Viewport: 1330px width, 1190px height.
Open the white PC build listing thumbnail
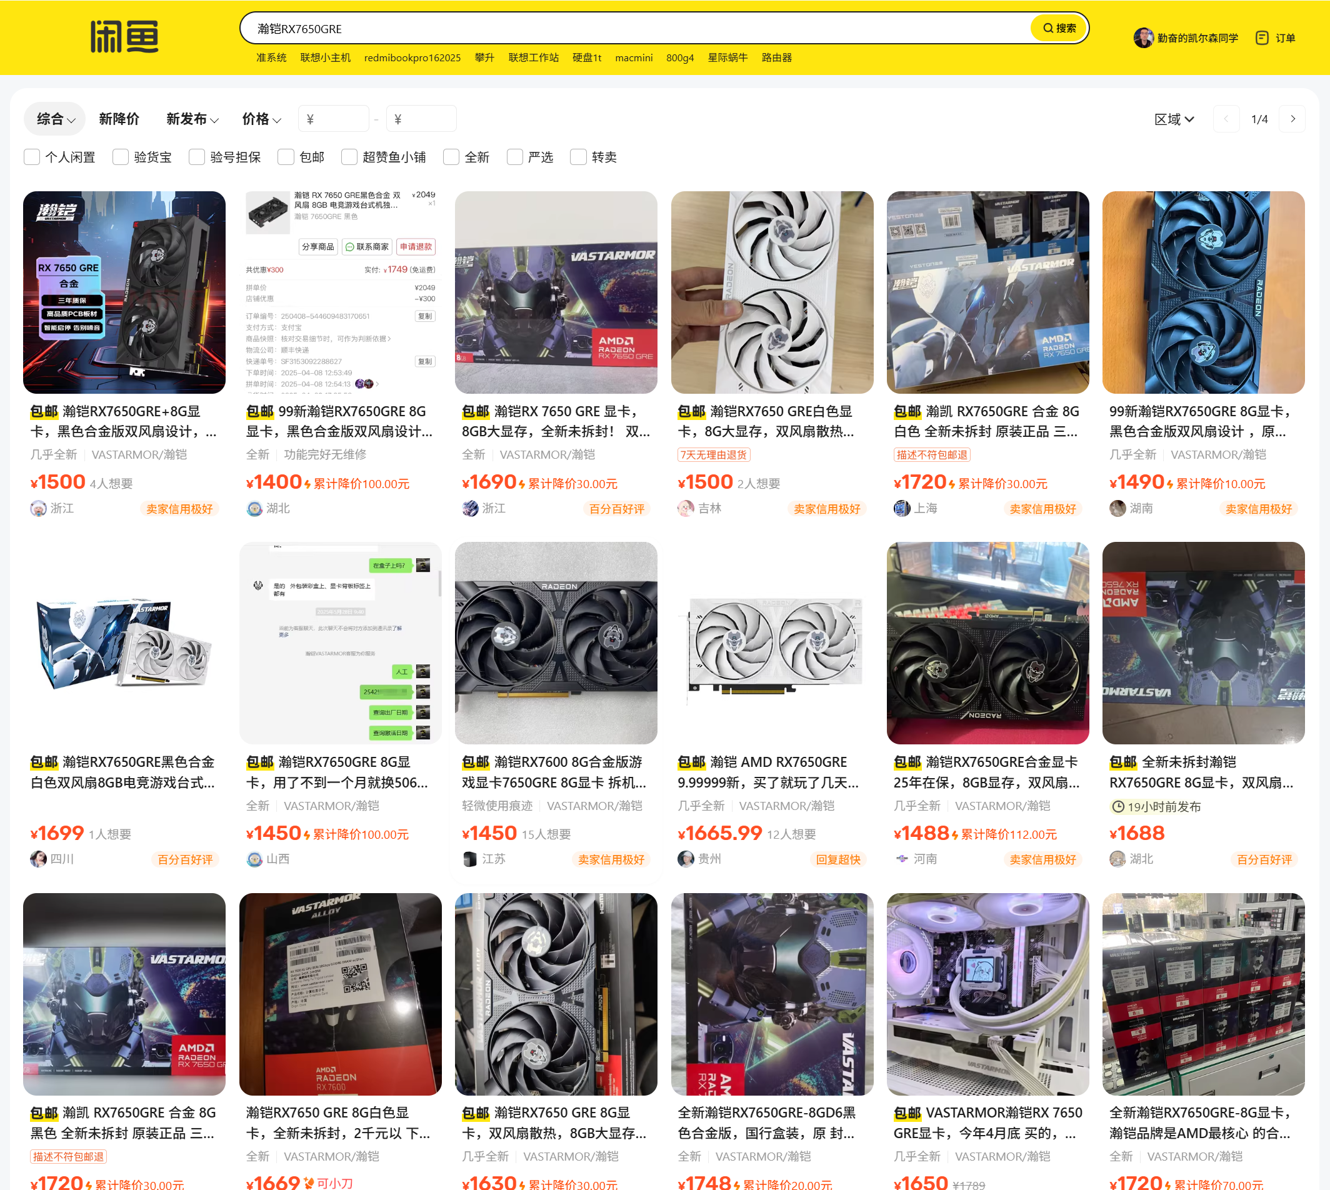(x=987, y=994)
